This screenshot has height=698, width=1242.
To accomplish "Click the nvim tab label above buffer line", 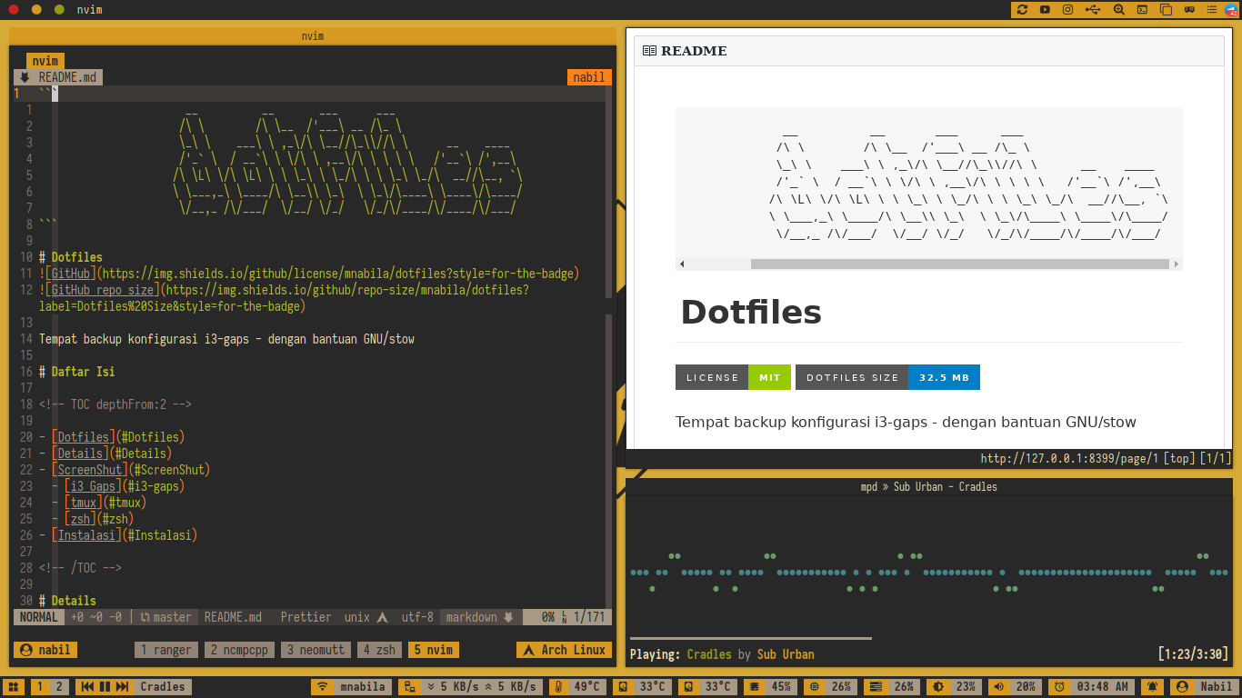I will [45, 61].
